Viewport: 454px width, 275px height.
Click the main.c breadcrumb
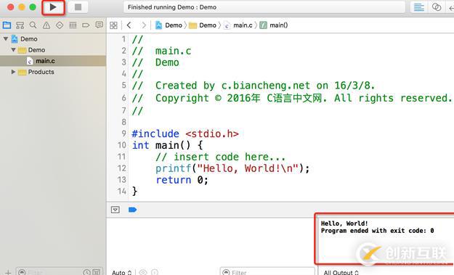[x=238, y=25]
